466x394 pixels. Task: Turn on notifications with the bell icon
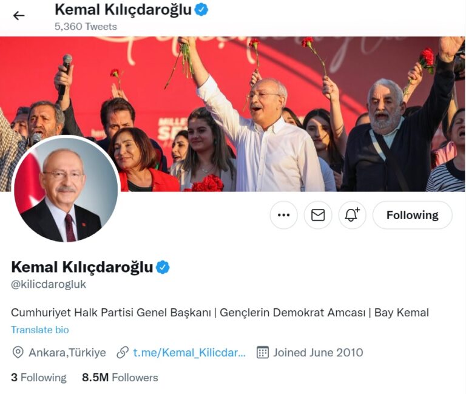(x=352, y=215)
